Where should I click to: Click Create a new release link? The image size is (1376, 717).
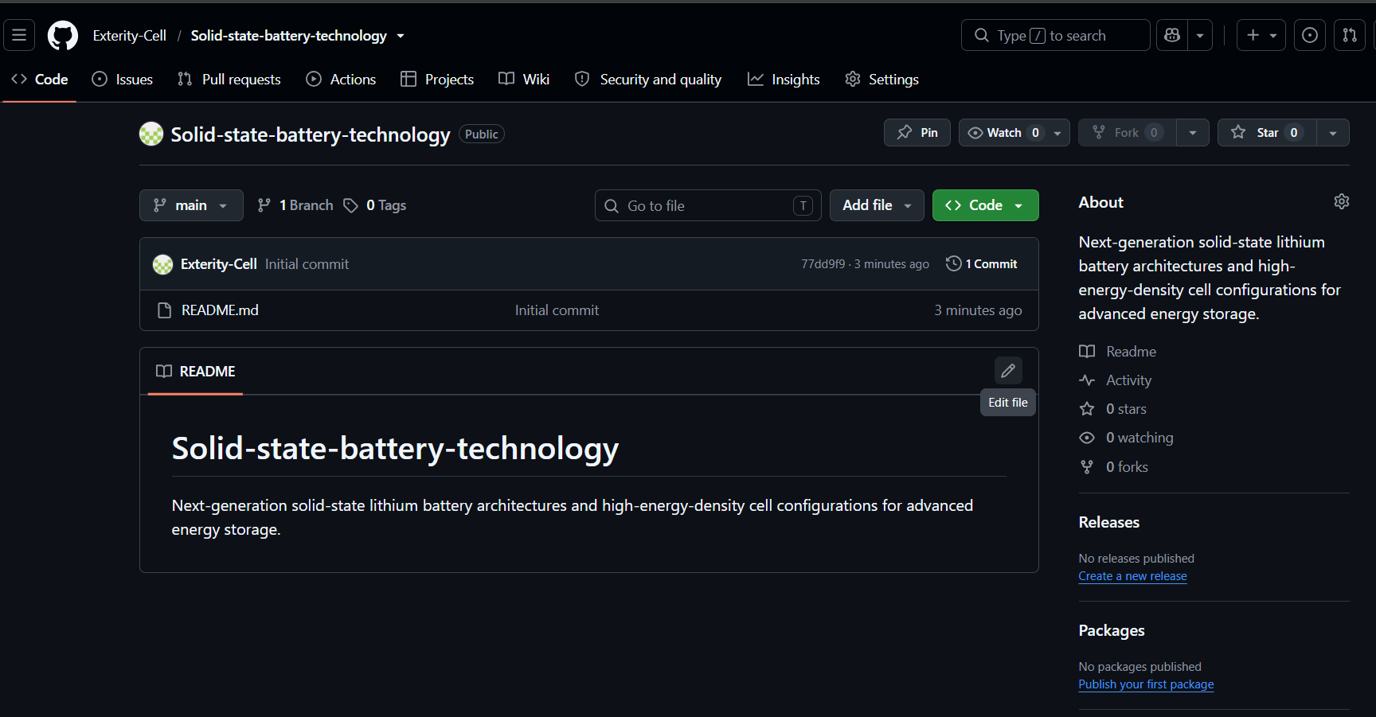pos(1132,576)
